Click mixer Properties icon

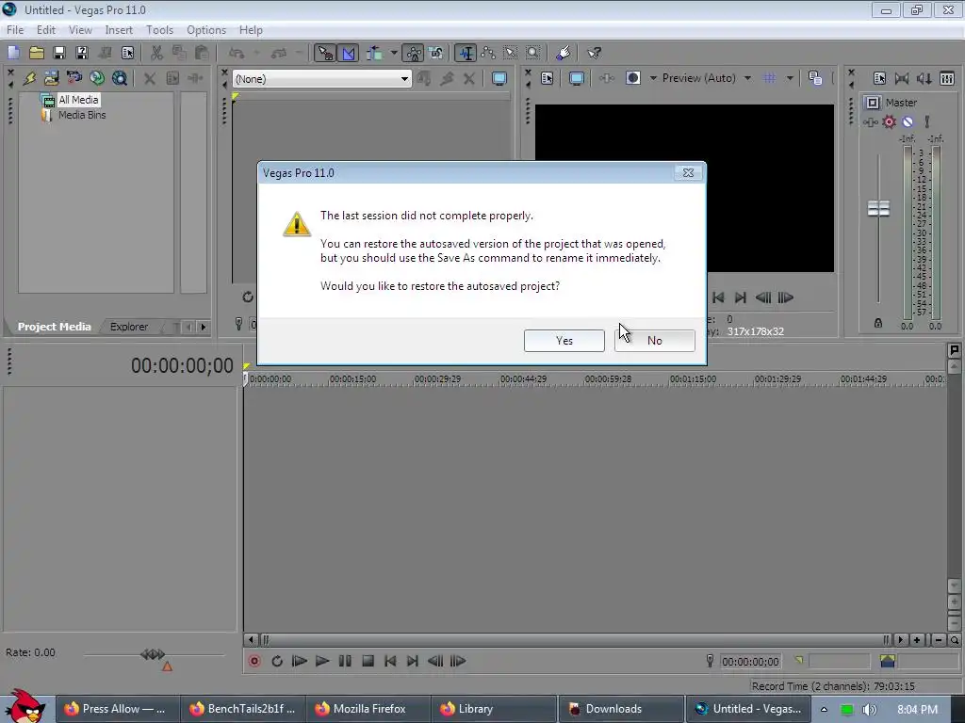point(879,78)
